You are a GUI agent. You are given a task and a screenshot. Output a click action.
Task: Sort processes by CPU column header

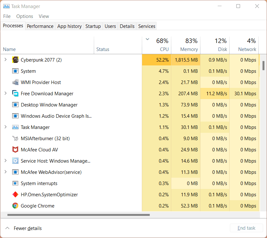157,45
